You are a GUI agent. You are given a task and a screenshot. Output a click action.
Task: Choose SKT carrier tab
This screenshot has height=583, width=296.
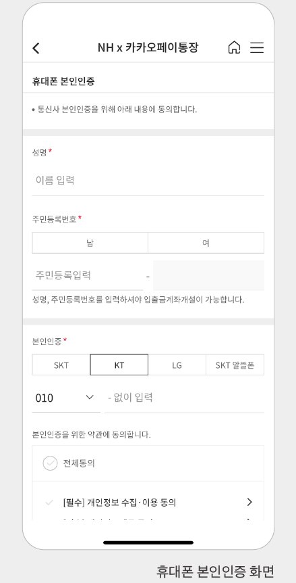pyautogui.click(x=61, y=365)
